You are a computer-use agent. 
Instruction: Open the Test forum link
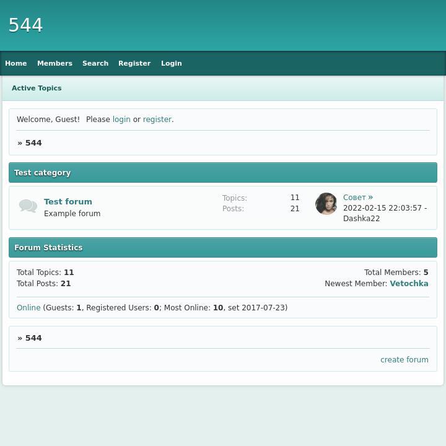point(68,201)
